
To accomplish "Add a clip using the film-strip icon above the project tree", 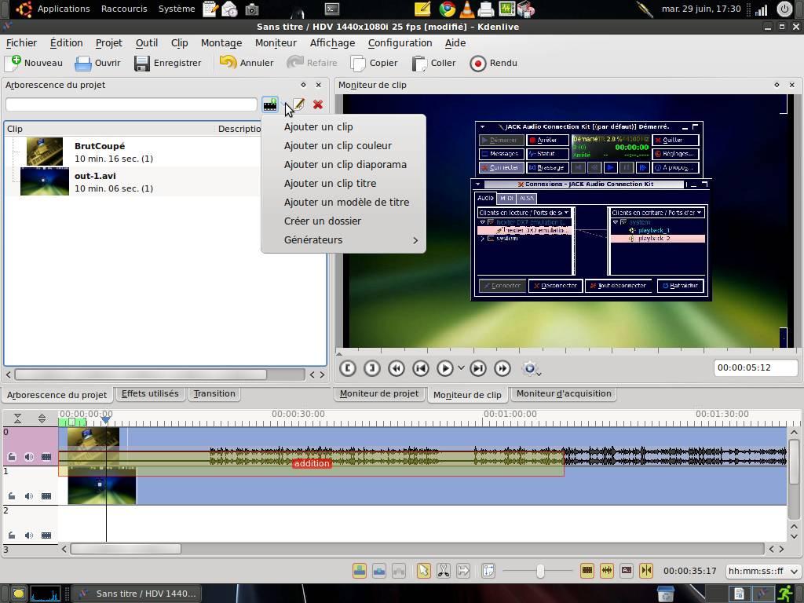I will [x=270, y=104].
